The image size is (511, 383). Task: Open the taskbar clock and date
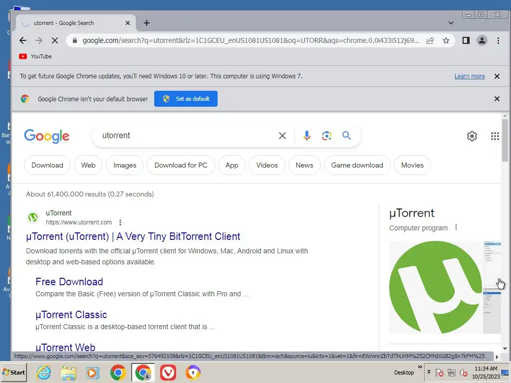click(x=486, y=372)
